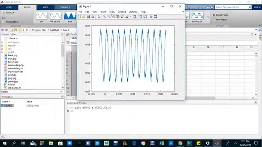This screenshot has width=262, height=147.
Task: Choose the 'Plot as mult.' chart thumbnail
Action: point(56,17)
